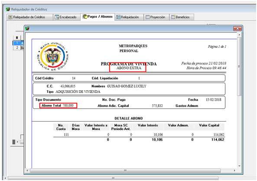This screenshot has width=257, height=181.
Task: Click the DETALLE ABONO heading
Action: (x=128, y=118)
